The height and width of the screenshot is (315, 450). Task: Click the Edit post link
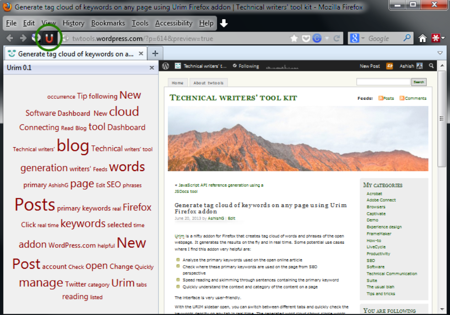[231, 218]
